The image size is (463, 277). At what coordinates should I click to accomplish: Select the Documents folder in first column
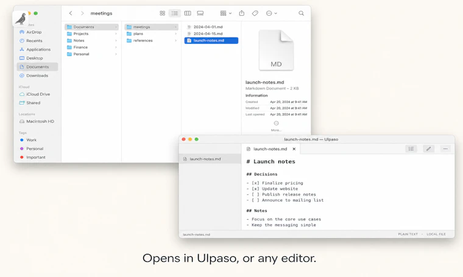[91, 27]
